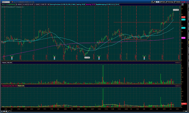Click the wrench chart settings icon
189x113 pixels.
154,2
